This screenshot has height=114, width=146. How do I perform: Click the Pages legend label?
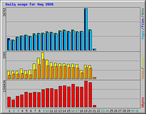click(143, 35)
